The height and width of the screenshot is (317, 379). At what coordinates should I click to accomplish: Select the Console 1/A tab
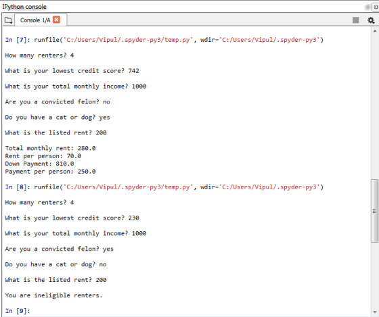click(x=41, y=20)
